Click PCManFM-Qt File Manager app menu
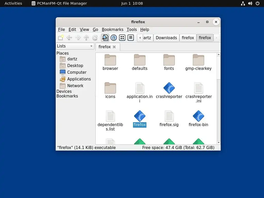The height and width of the screenshot is (198, 264). tap(59, 3)
